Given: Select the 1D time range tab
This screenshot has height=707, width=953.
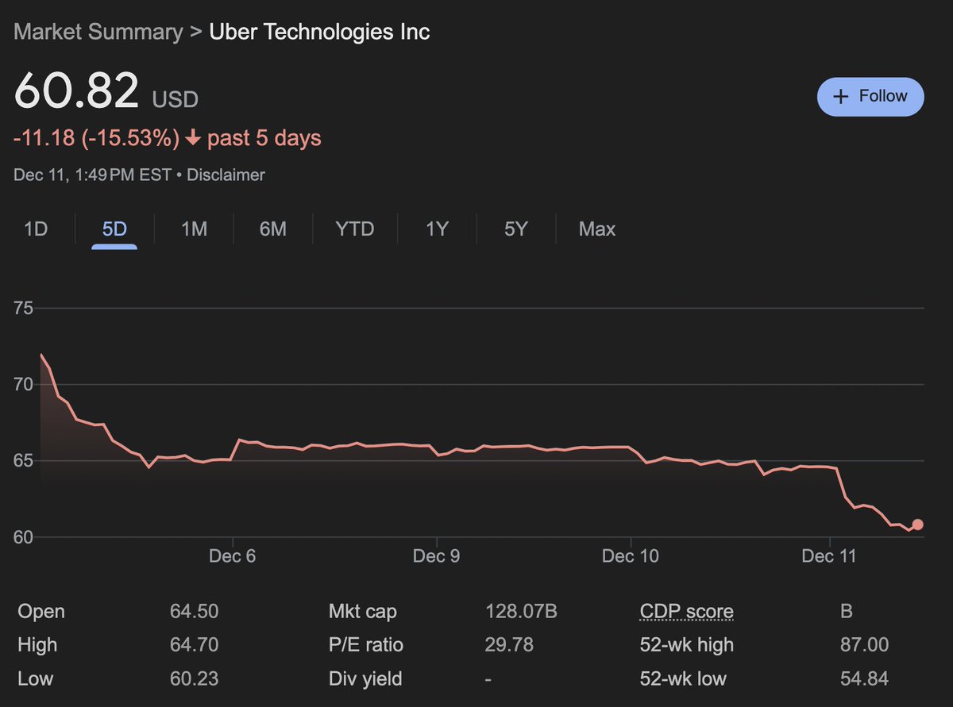Looking at the screenshot, I should click(x=35, y=229).
